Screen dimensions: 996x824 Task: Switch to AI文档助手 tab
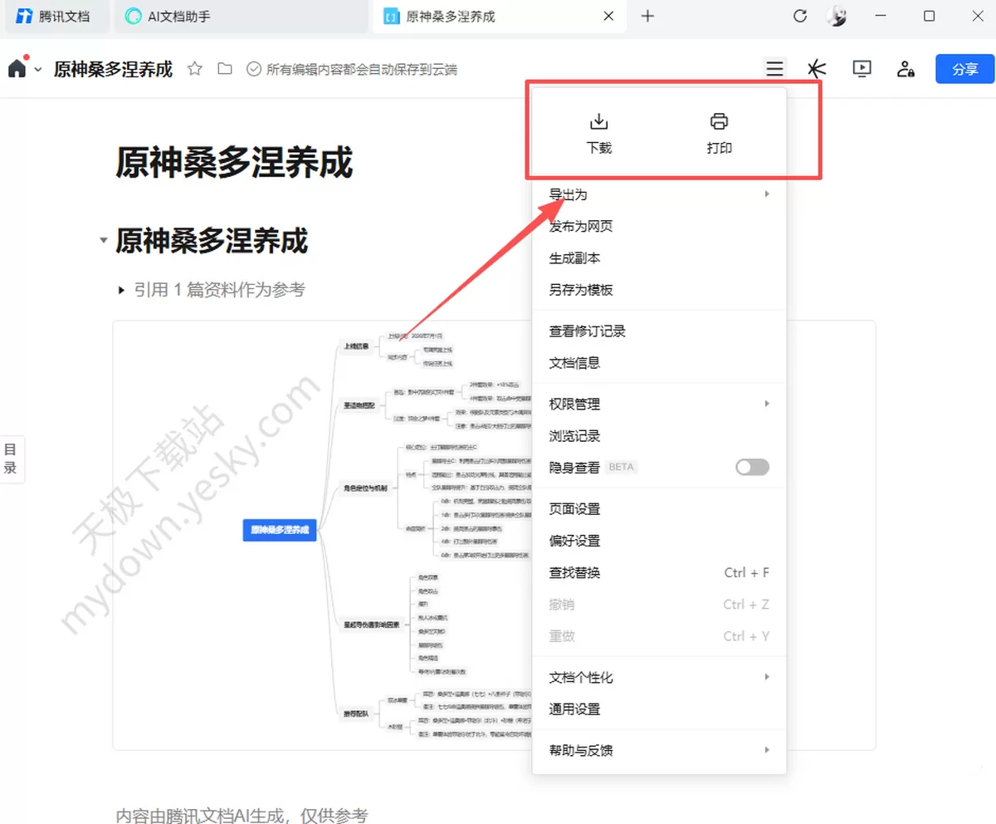pos(241,16)
